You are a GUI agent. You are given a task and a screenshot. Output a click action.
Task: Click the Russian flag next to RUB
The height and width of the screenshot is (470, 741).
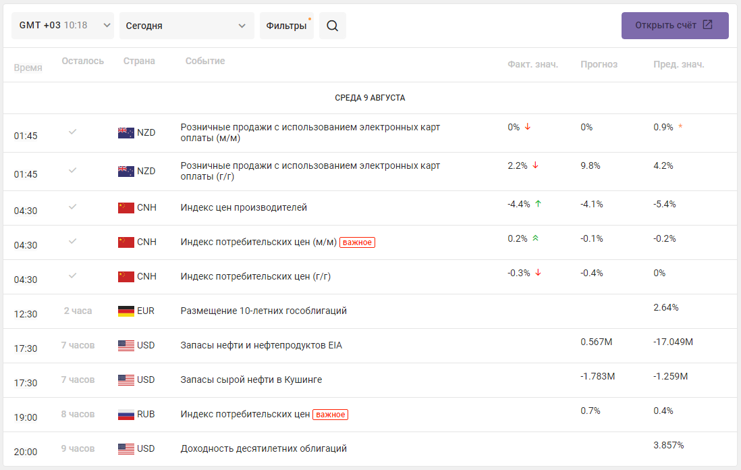[126, 415]
